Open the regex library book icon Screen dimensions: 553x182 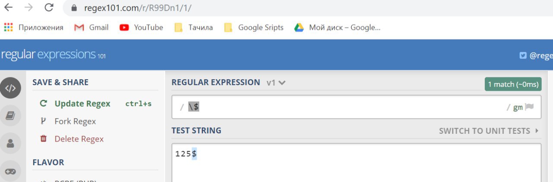pyautogui.click(x=10, y=116)
